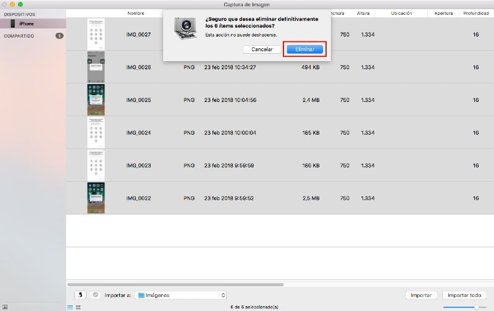Click the DISPOSITIVOS section header
The width and height of the screenshot is (494, 311).
tap(20, 14)
